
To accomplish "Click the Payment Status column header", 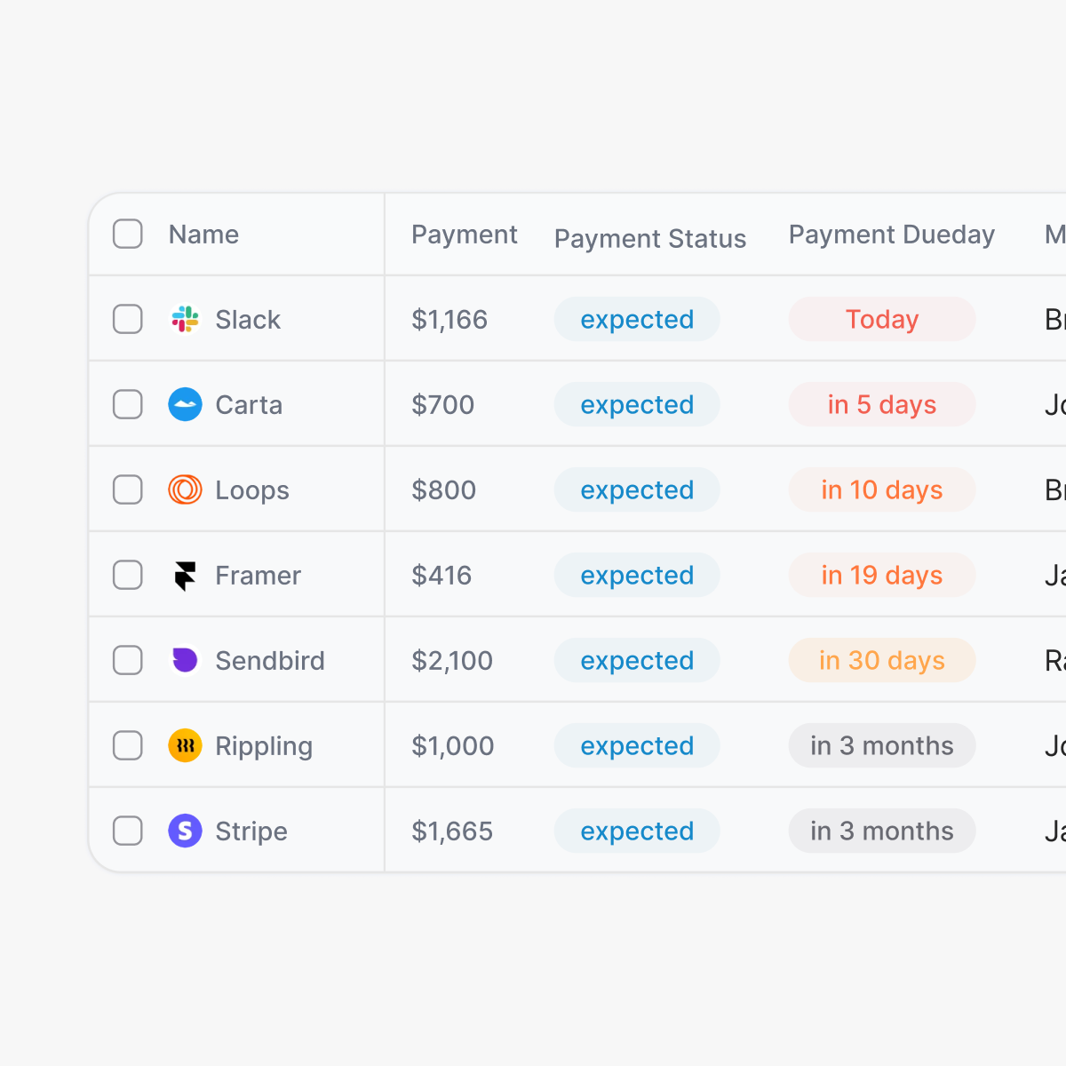I will [649, 238].
